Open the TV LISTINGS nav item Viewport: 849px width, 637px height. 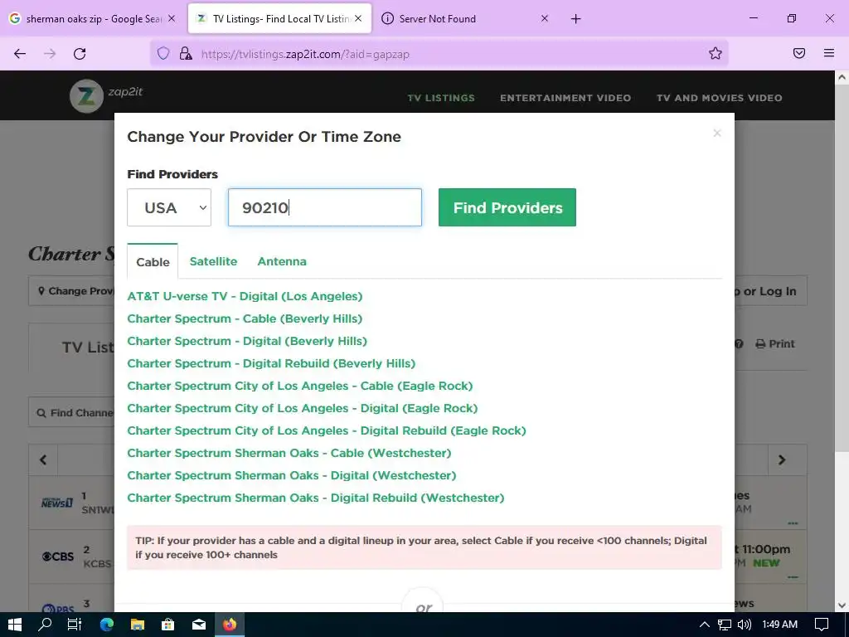441,98
